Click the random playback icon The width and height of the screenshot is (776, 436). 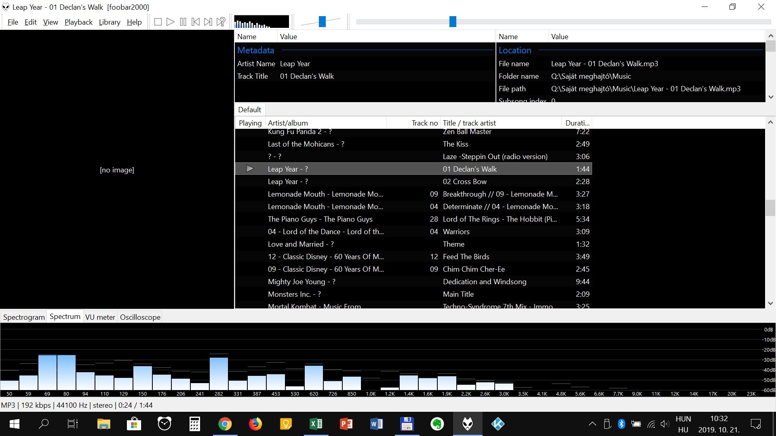pos(221,22)
